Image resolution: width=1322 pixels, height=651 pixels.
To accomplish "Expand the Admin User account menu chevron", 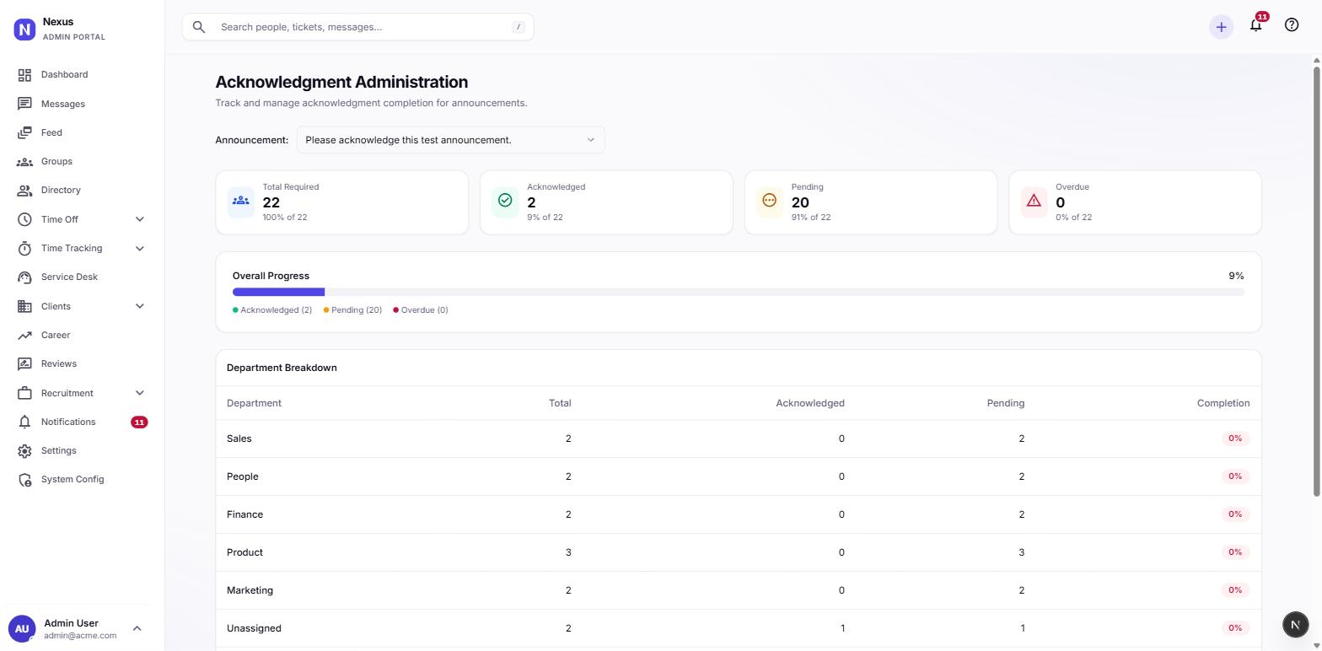I will pyautogui.click(x=137, y=628).
